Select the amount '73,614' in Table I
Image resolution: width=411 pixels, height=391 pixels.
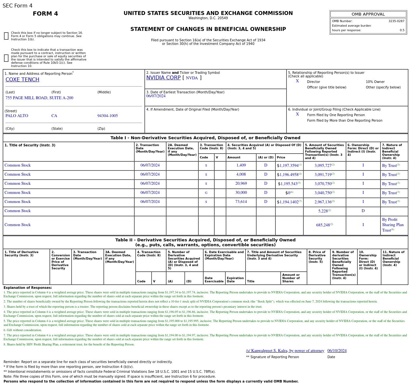241,202
